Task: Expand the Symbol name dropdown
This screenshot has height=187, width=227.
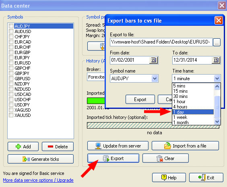Action: [155, 79]
